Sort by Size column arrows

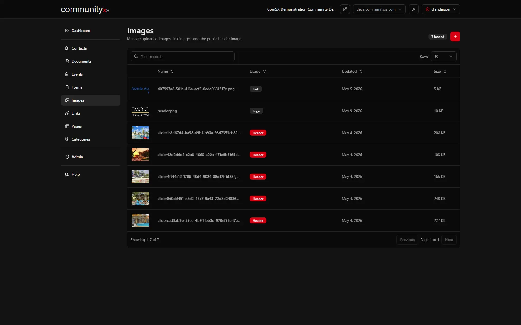(x=445, y=71)
